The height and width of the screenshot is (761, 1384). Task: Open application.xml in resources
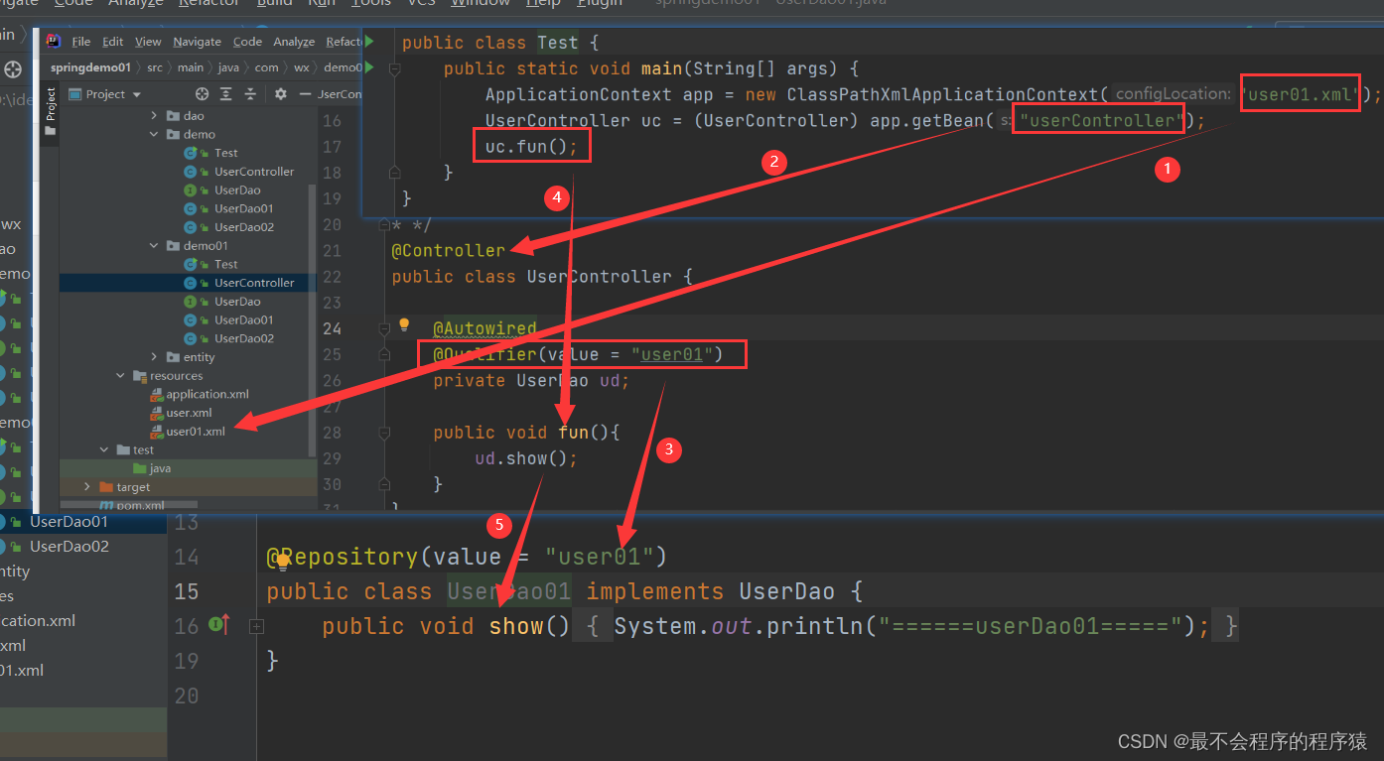click(x=207, y=395)
